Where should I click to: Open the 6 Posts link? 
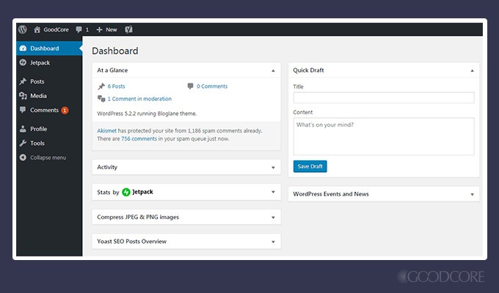[x=116, y=86]
